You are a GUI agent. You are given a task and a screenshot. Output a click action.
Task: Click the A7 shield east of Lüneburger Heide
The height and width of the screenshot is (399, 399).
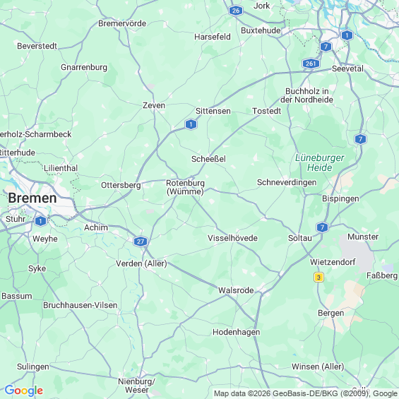[x=360, y=139]
